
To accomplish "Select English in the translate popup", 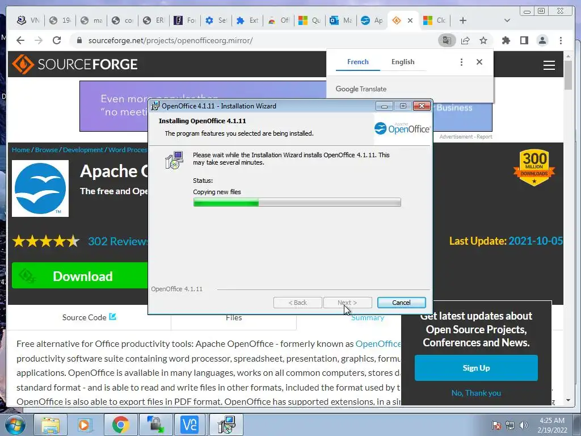I will (x=403, y=62).
